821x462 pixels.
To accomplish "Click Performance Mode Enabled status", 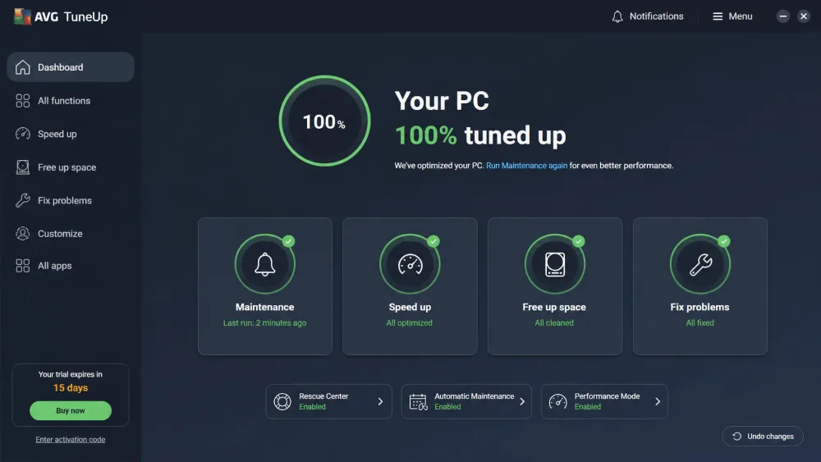I will pyautogui.click(x=588, y=406).
